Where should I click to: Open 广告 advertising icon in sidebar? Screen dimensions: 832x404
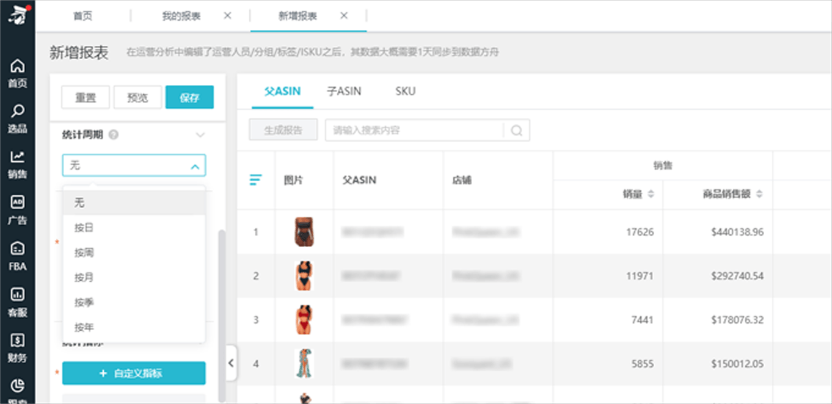tap(18, 203)
